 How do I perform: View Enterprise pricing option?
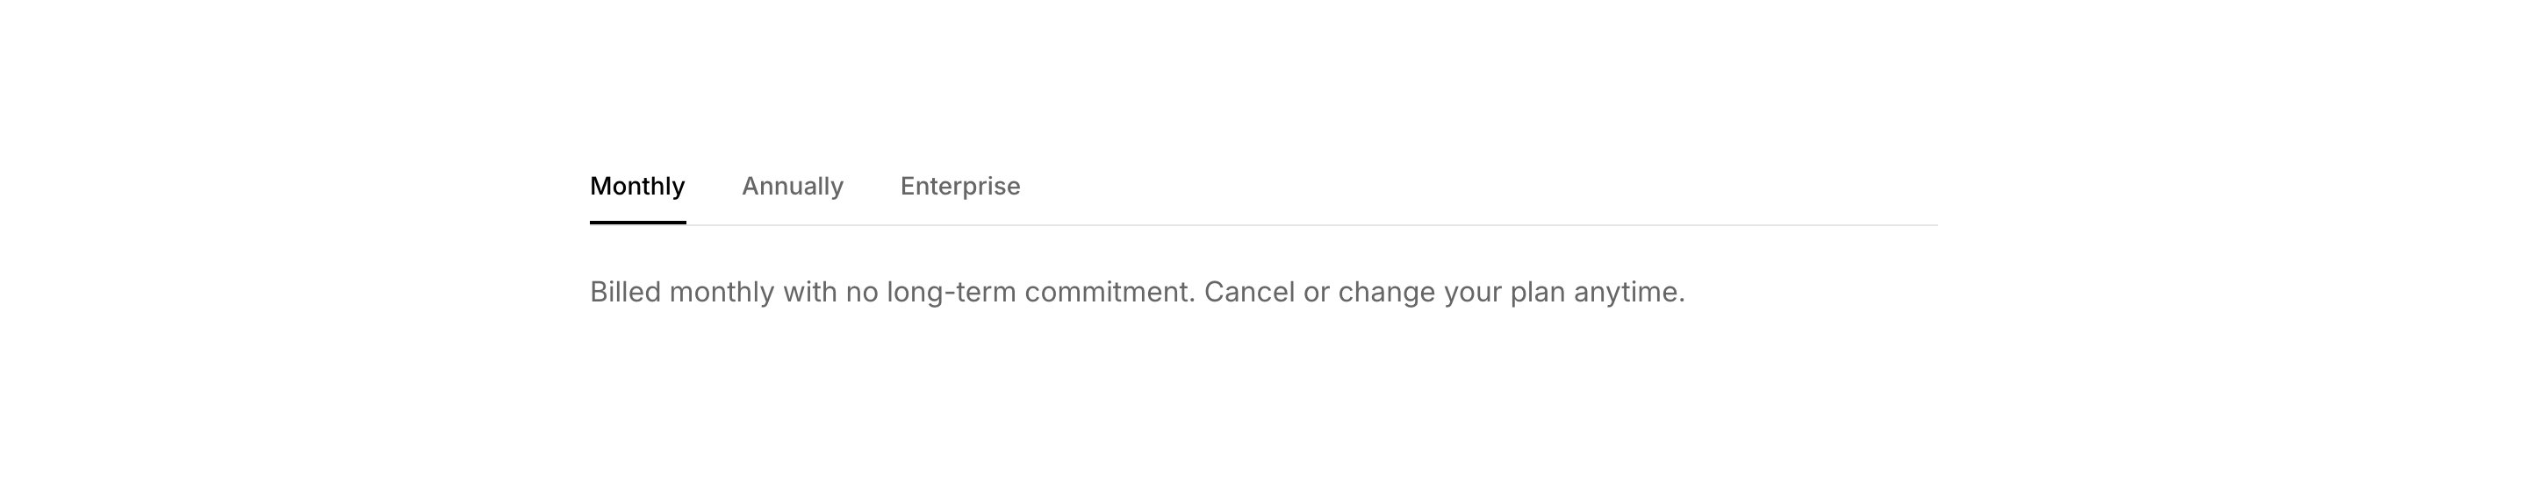pyautogui.click(x=959, y=186)
